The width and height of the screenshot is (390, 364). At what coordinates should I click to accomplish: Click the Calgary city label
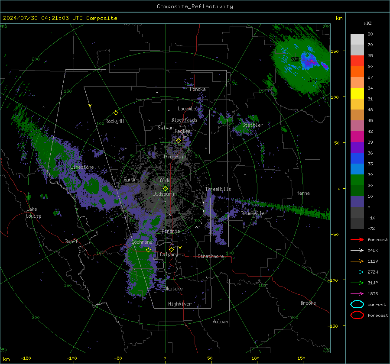pyautogui.click(x=169, y=254)
